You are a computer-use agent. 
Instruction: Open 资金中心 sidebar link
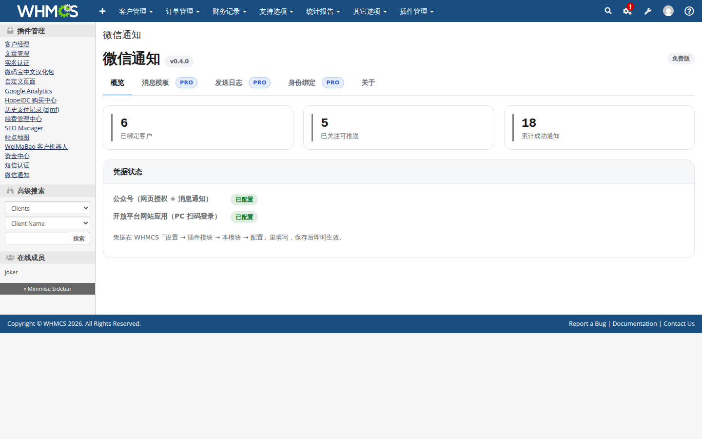point(17,156)
